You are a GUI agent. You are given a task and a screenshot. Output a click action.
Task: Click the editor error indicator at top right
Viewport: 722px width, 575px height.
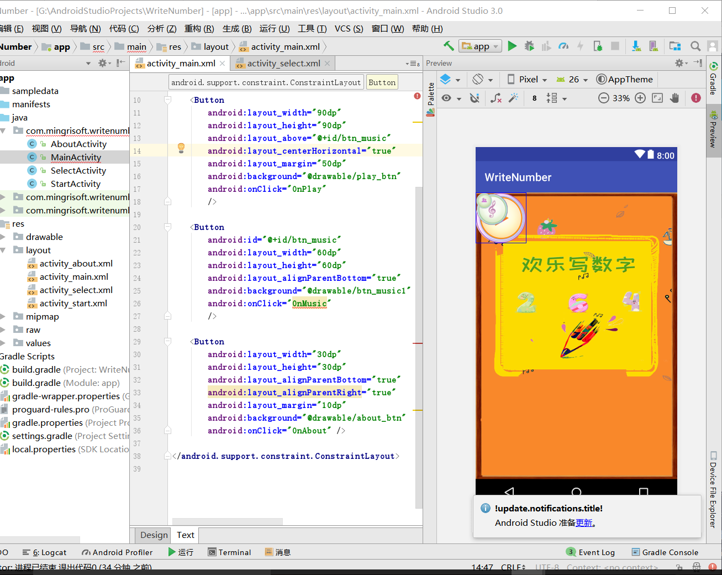click(x=417, y=96)
